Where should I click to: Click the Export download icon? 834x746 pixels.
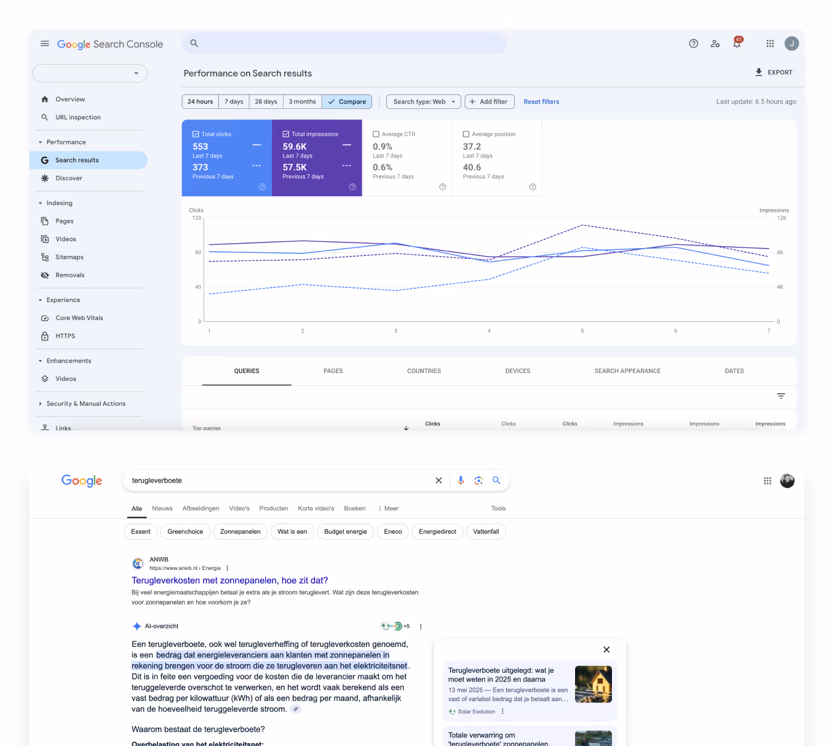(x=759, y=72)
